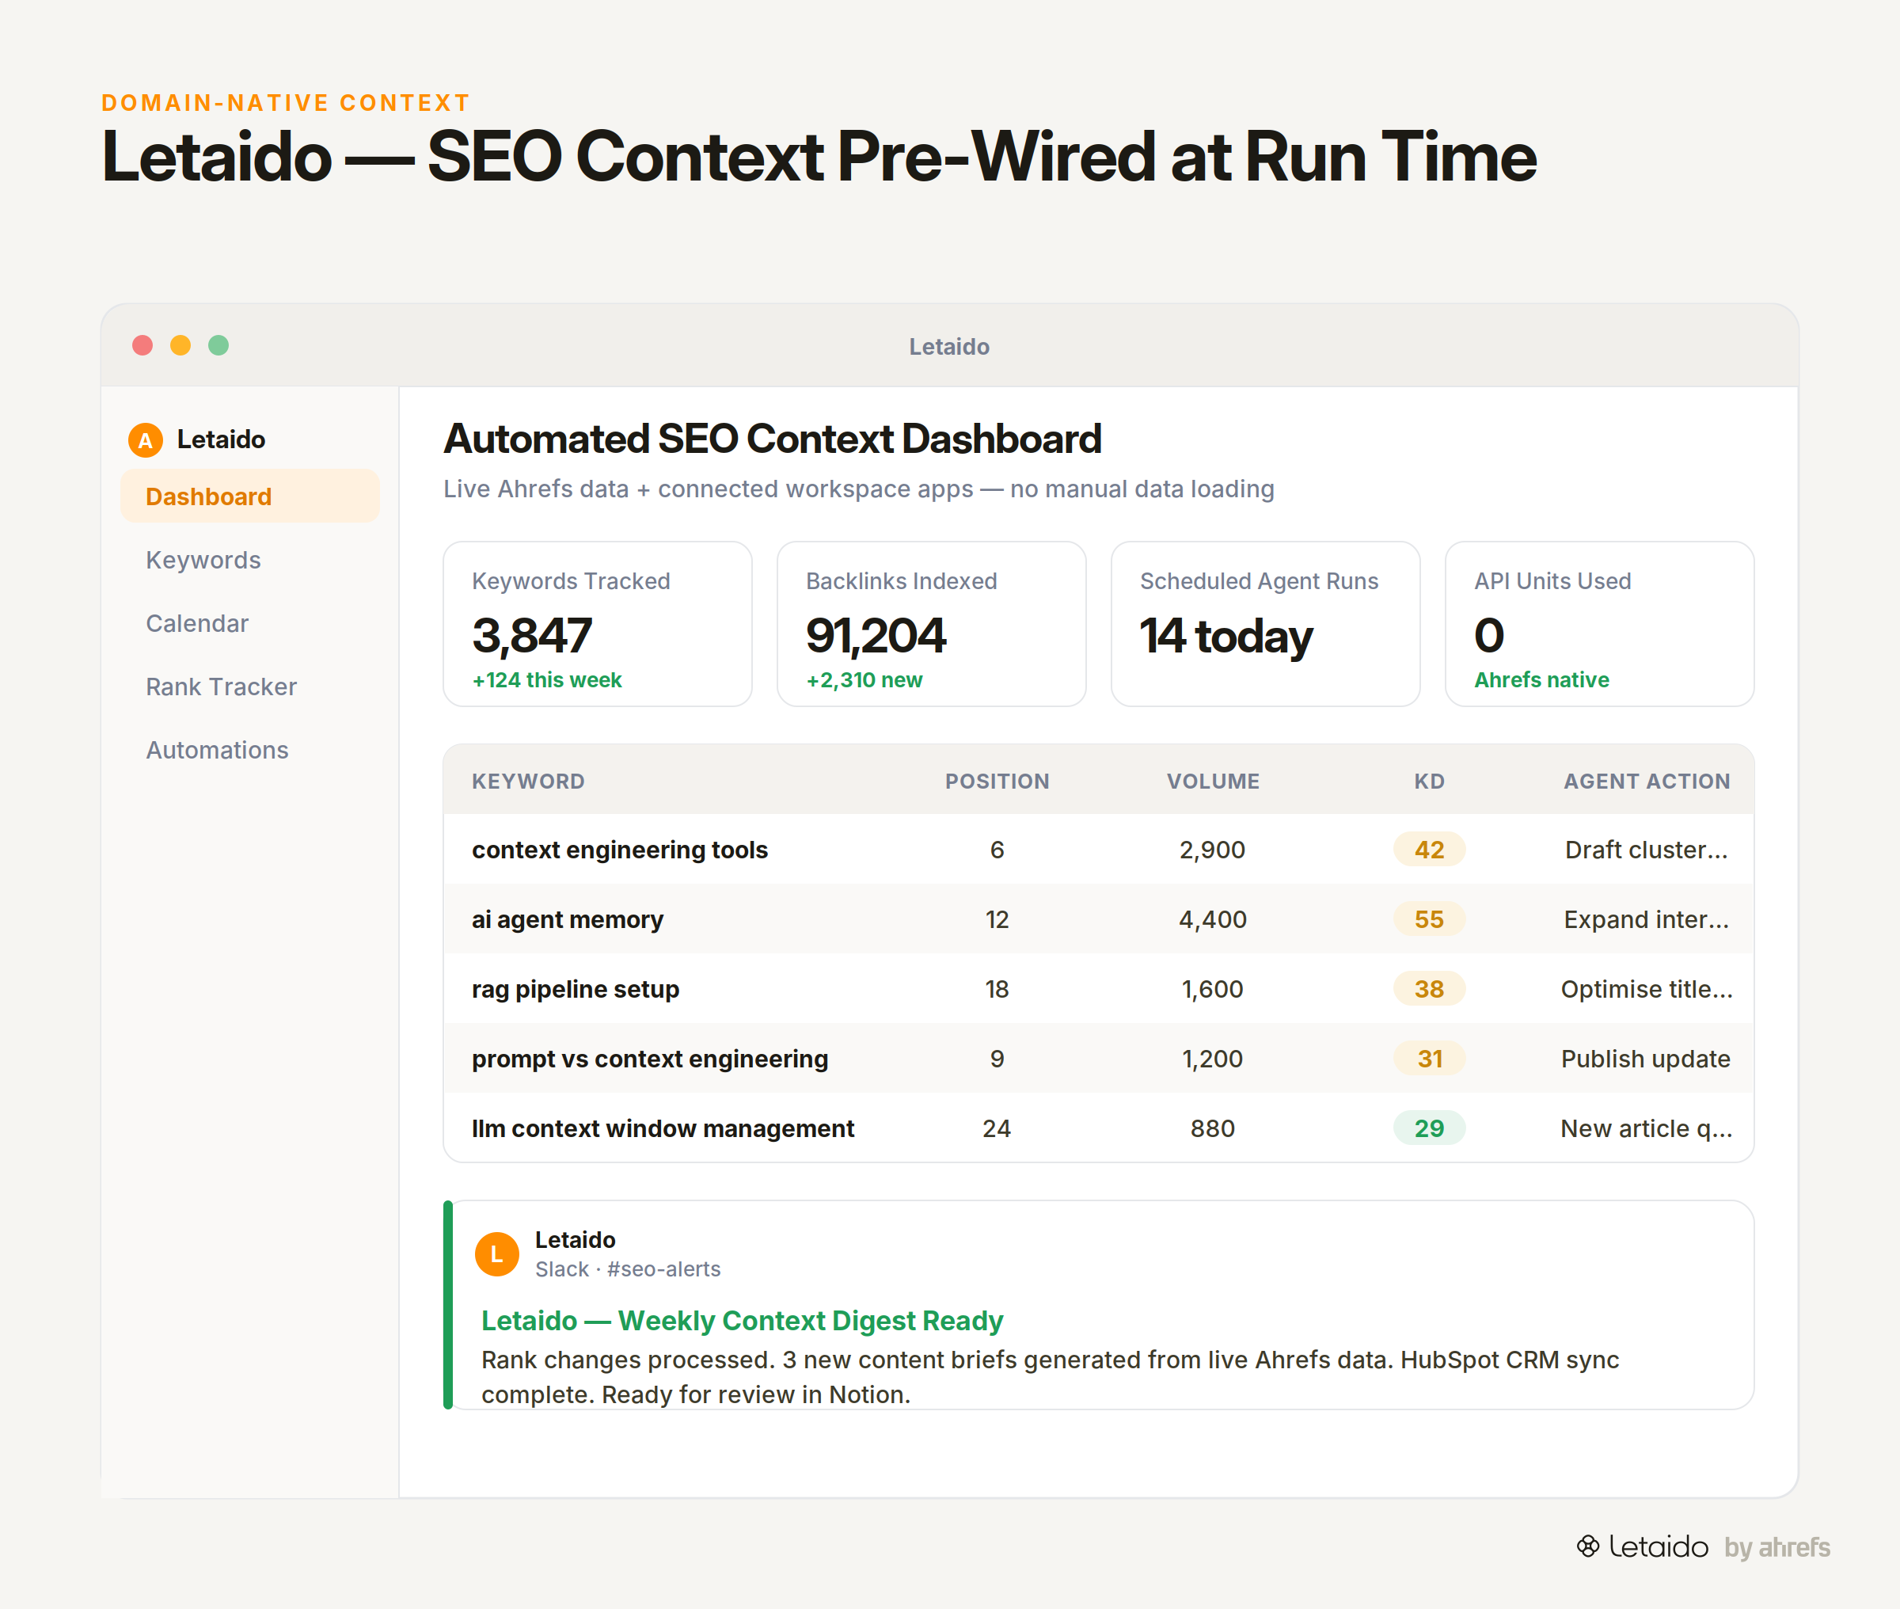
Task: Open the API Units Used card
Action: (1600, 624)
